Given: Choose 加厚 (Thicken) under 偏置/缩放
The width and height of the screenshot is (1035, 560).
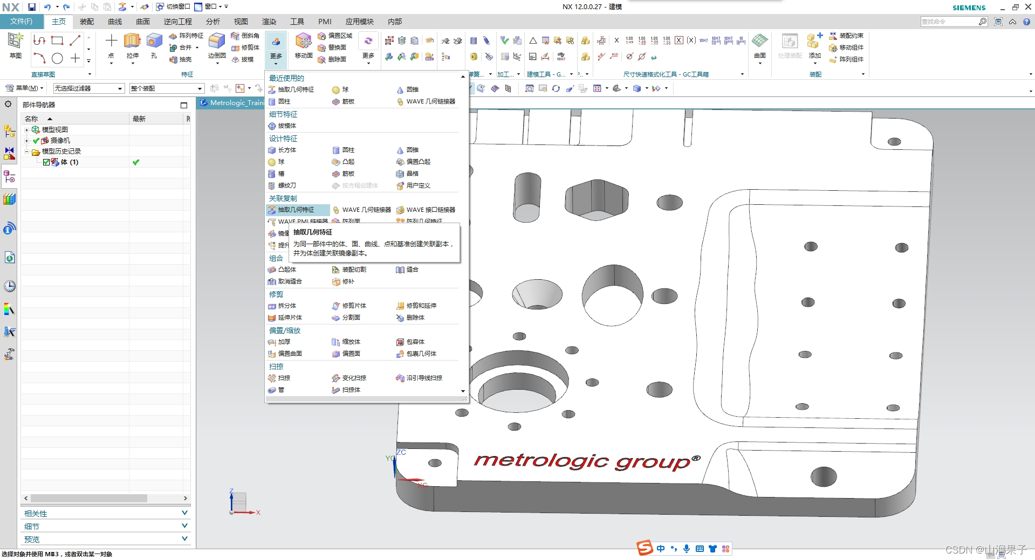Looking at the screenshot, I should point(279,342).
